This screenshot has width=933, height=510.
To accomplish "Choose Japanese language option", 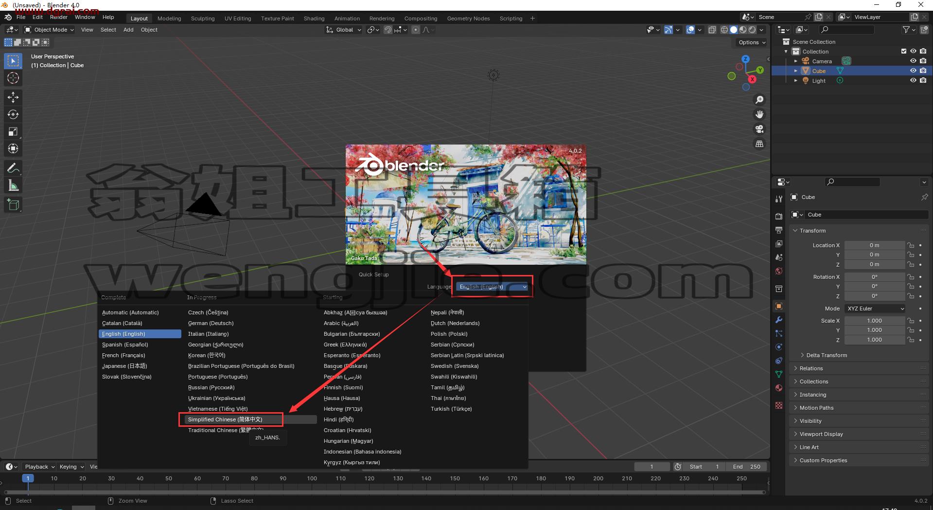I will (x=124, y=366).
